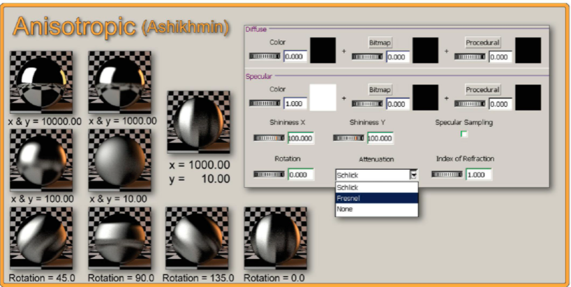Click the Diffuse Color amount slider
571x287 pixels.
click(x=265, y=57)
